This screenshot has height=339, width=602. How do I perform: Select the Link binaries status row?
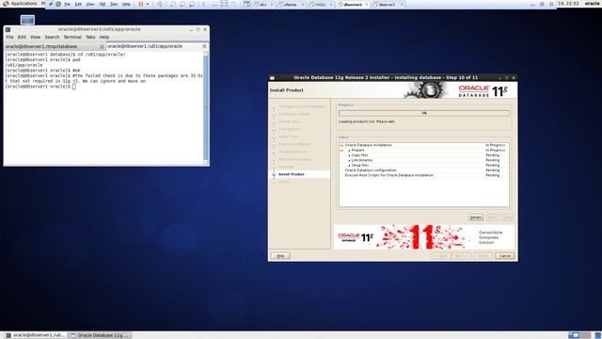424,160
